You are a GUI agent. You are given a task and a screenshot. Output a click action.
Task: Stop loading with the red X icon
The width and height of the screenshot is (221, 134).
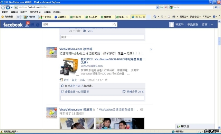pyautogui.click(x=166, y=7)
